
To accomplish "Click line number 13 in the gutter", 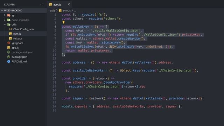I will click(x=54, y=62).
